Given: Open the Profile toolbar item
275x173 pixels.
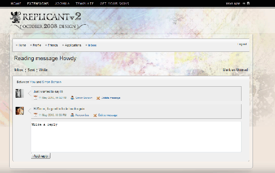Looking at the screenshot, I should click(37, 45).
